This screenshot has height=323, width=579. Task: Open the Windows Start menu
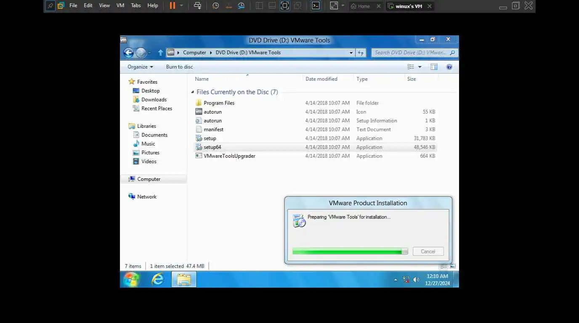click(x=131, y=279)
